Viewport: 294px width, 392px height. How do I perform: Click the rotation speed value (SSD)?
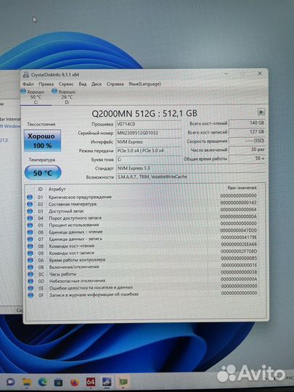[x=247, y=141]
